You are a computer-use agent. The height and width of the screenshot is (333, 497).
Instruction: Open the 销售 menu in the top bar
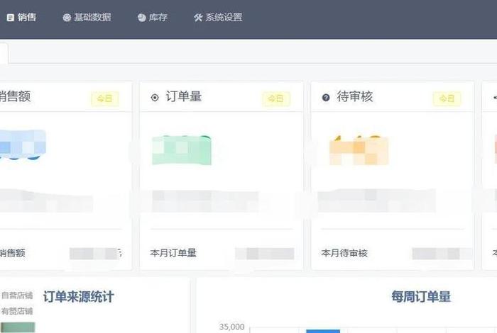tap(21, 18)
